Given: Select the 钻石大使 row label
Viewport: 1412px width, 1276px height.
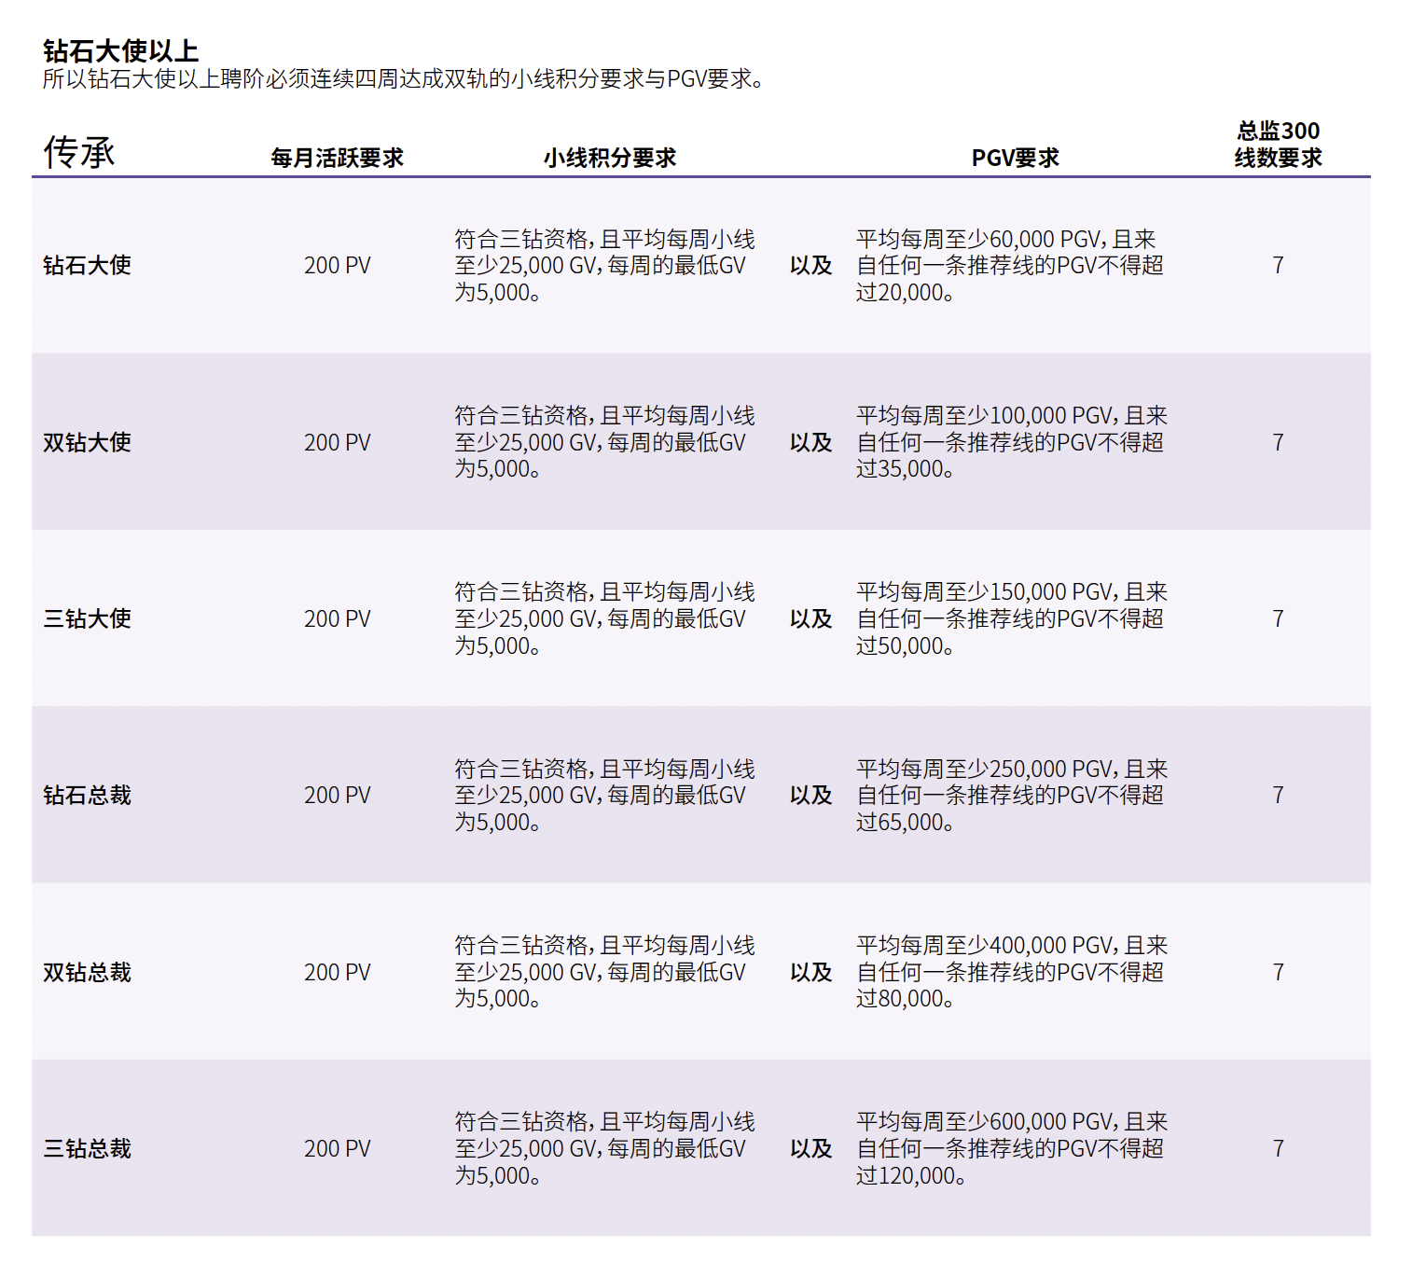Looking at the screenshot, I should click(x=87, y=266).
